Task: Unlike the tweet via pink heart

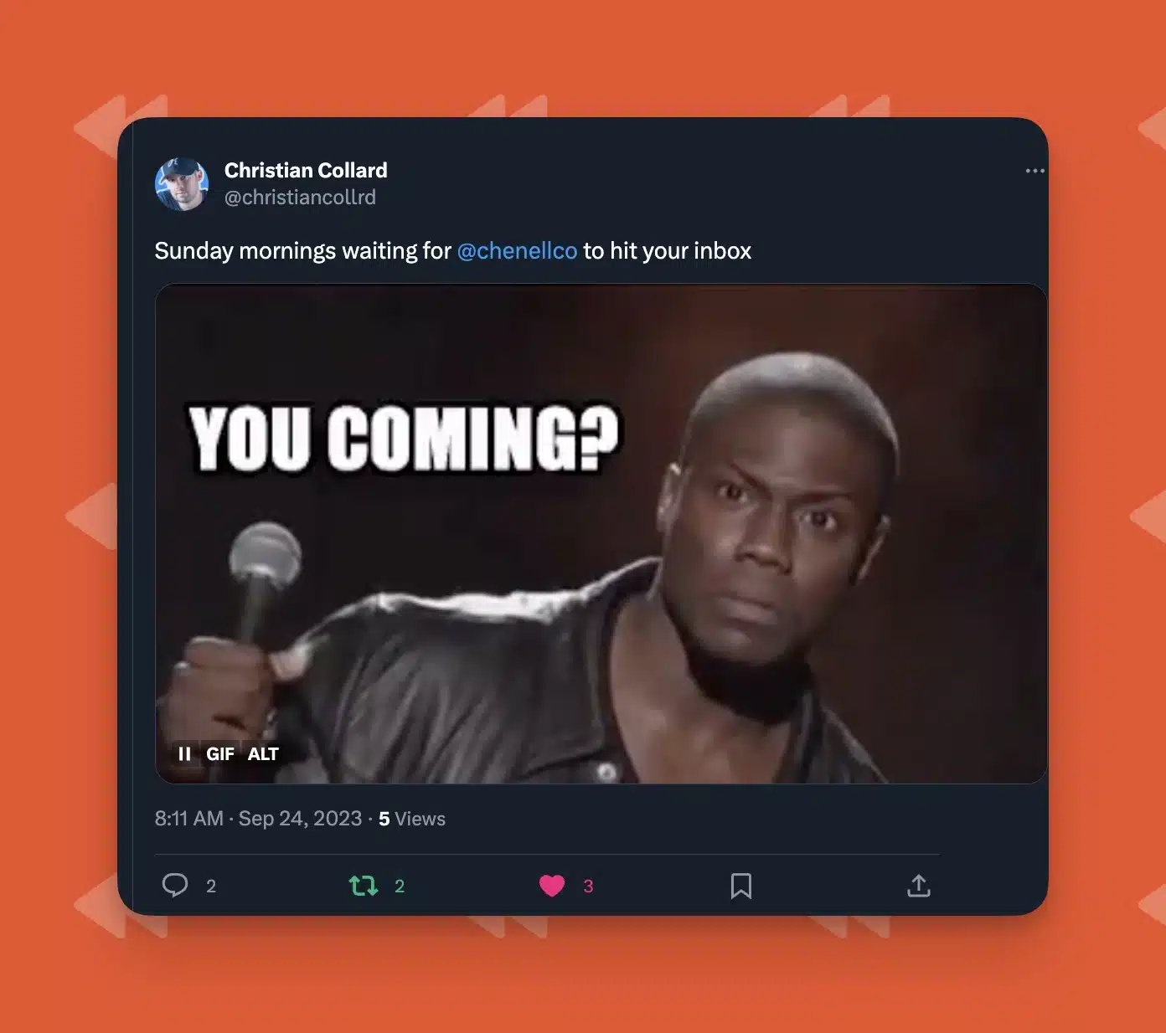Action: (552, 886)
